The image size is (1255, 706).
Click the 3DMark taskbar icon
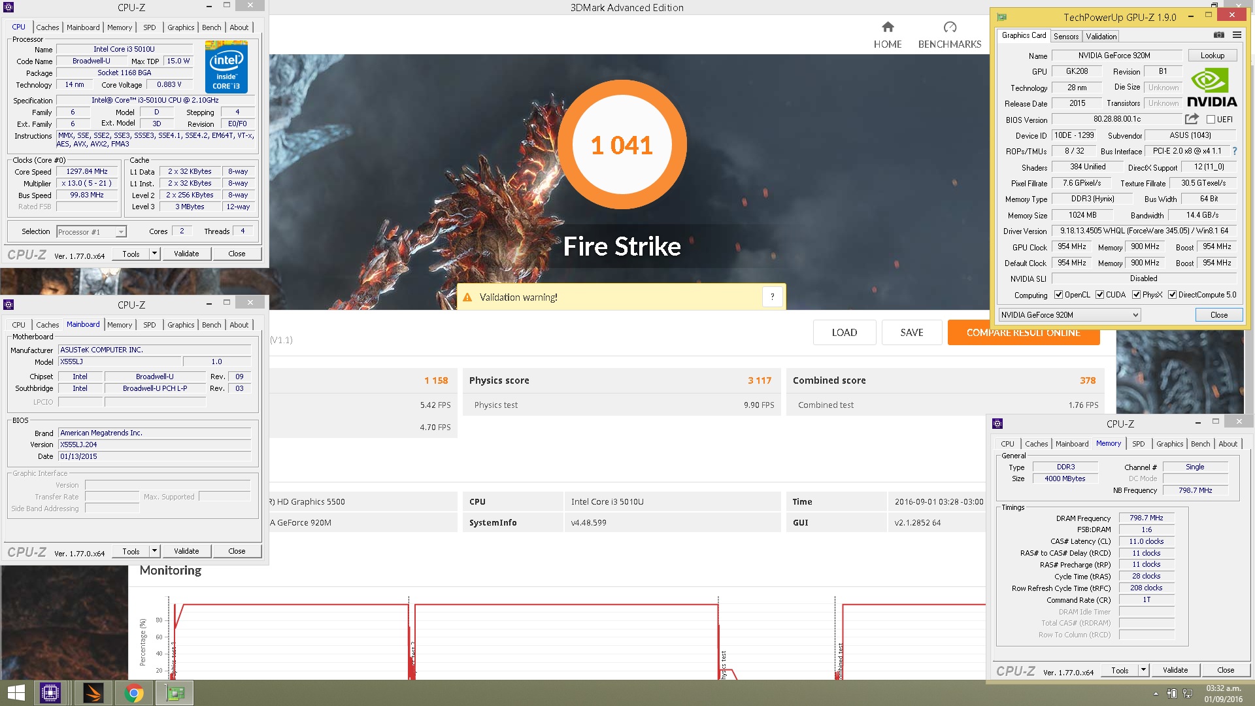[x=93, y=693]
